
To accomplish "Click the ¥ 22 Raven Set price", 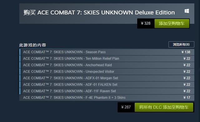I will 187,91.
